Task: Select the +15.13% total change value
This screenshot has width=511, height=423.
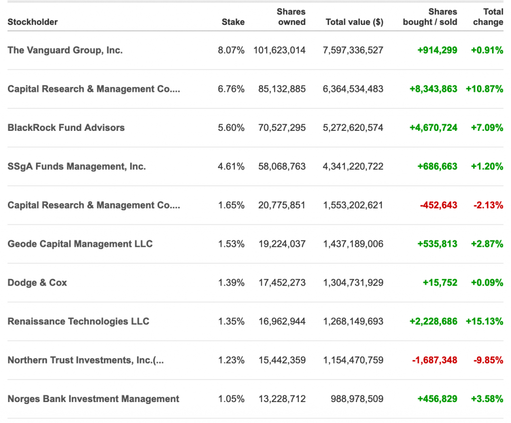Action: [485, 321]
